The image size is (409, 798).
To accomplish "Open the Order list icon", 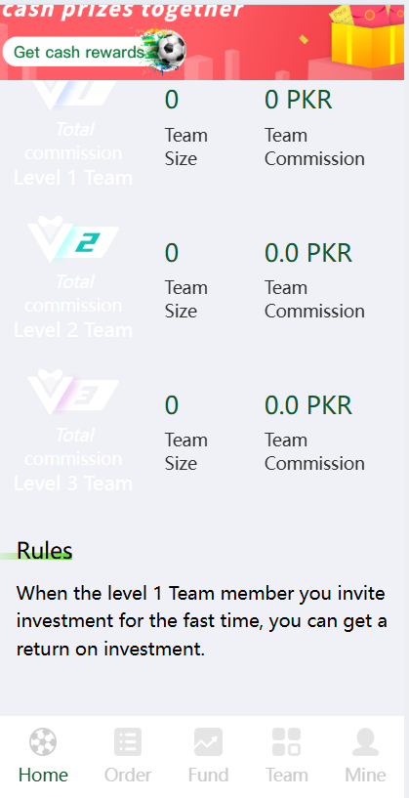I will point(128,741).
